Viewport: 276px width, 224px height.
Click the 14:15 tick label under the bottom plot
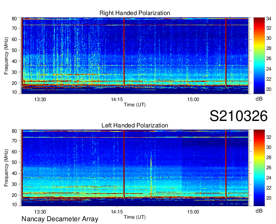click(x=117, y=211)
